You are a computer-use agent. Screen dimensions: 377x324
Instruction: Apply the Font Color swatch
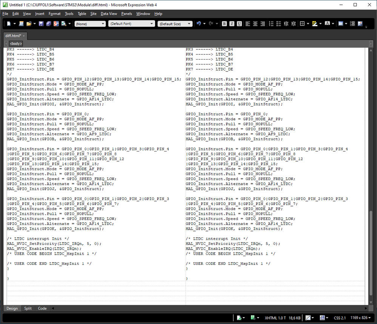click(x=327, y=23)
